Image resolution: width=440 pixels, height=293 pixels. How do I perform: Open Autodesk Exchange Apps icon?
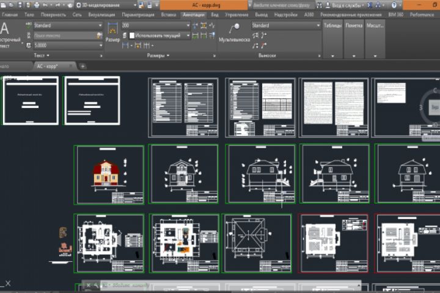370,5
